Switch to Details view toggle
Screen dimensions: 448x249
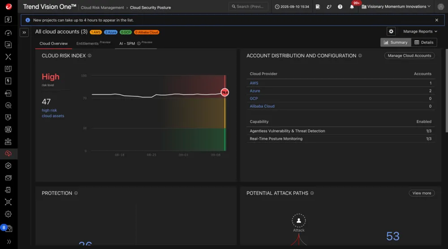424,43
